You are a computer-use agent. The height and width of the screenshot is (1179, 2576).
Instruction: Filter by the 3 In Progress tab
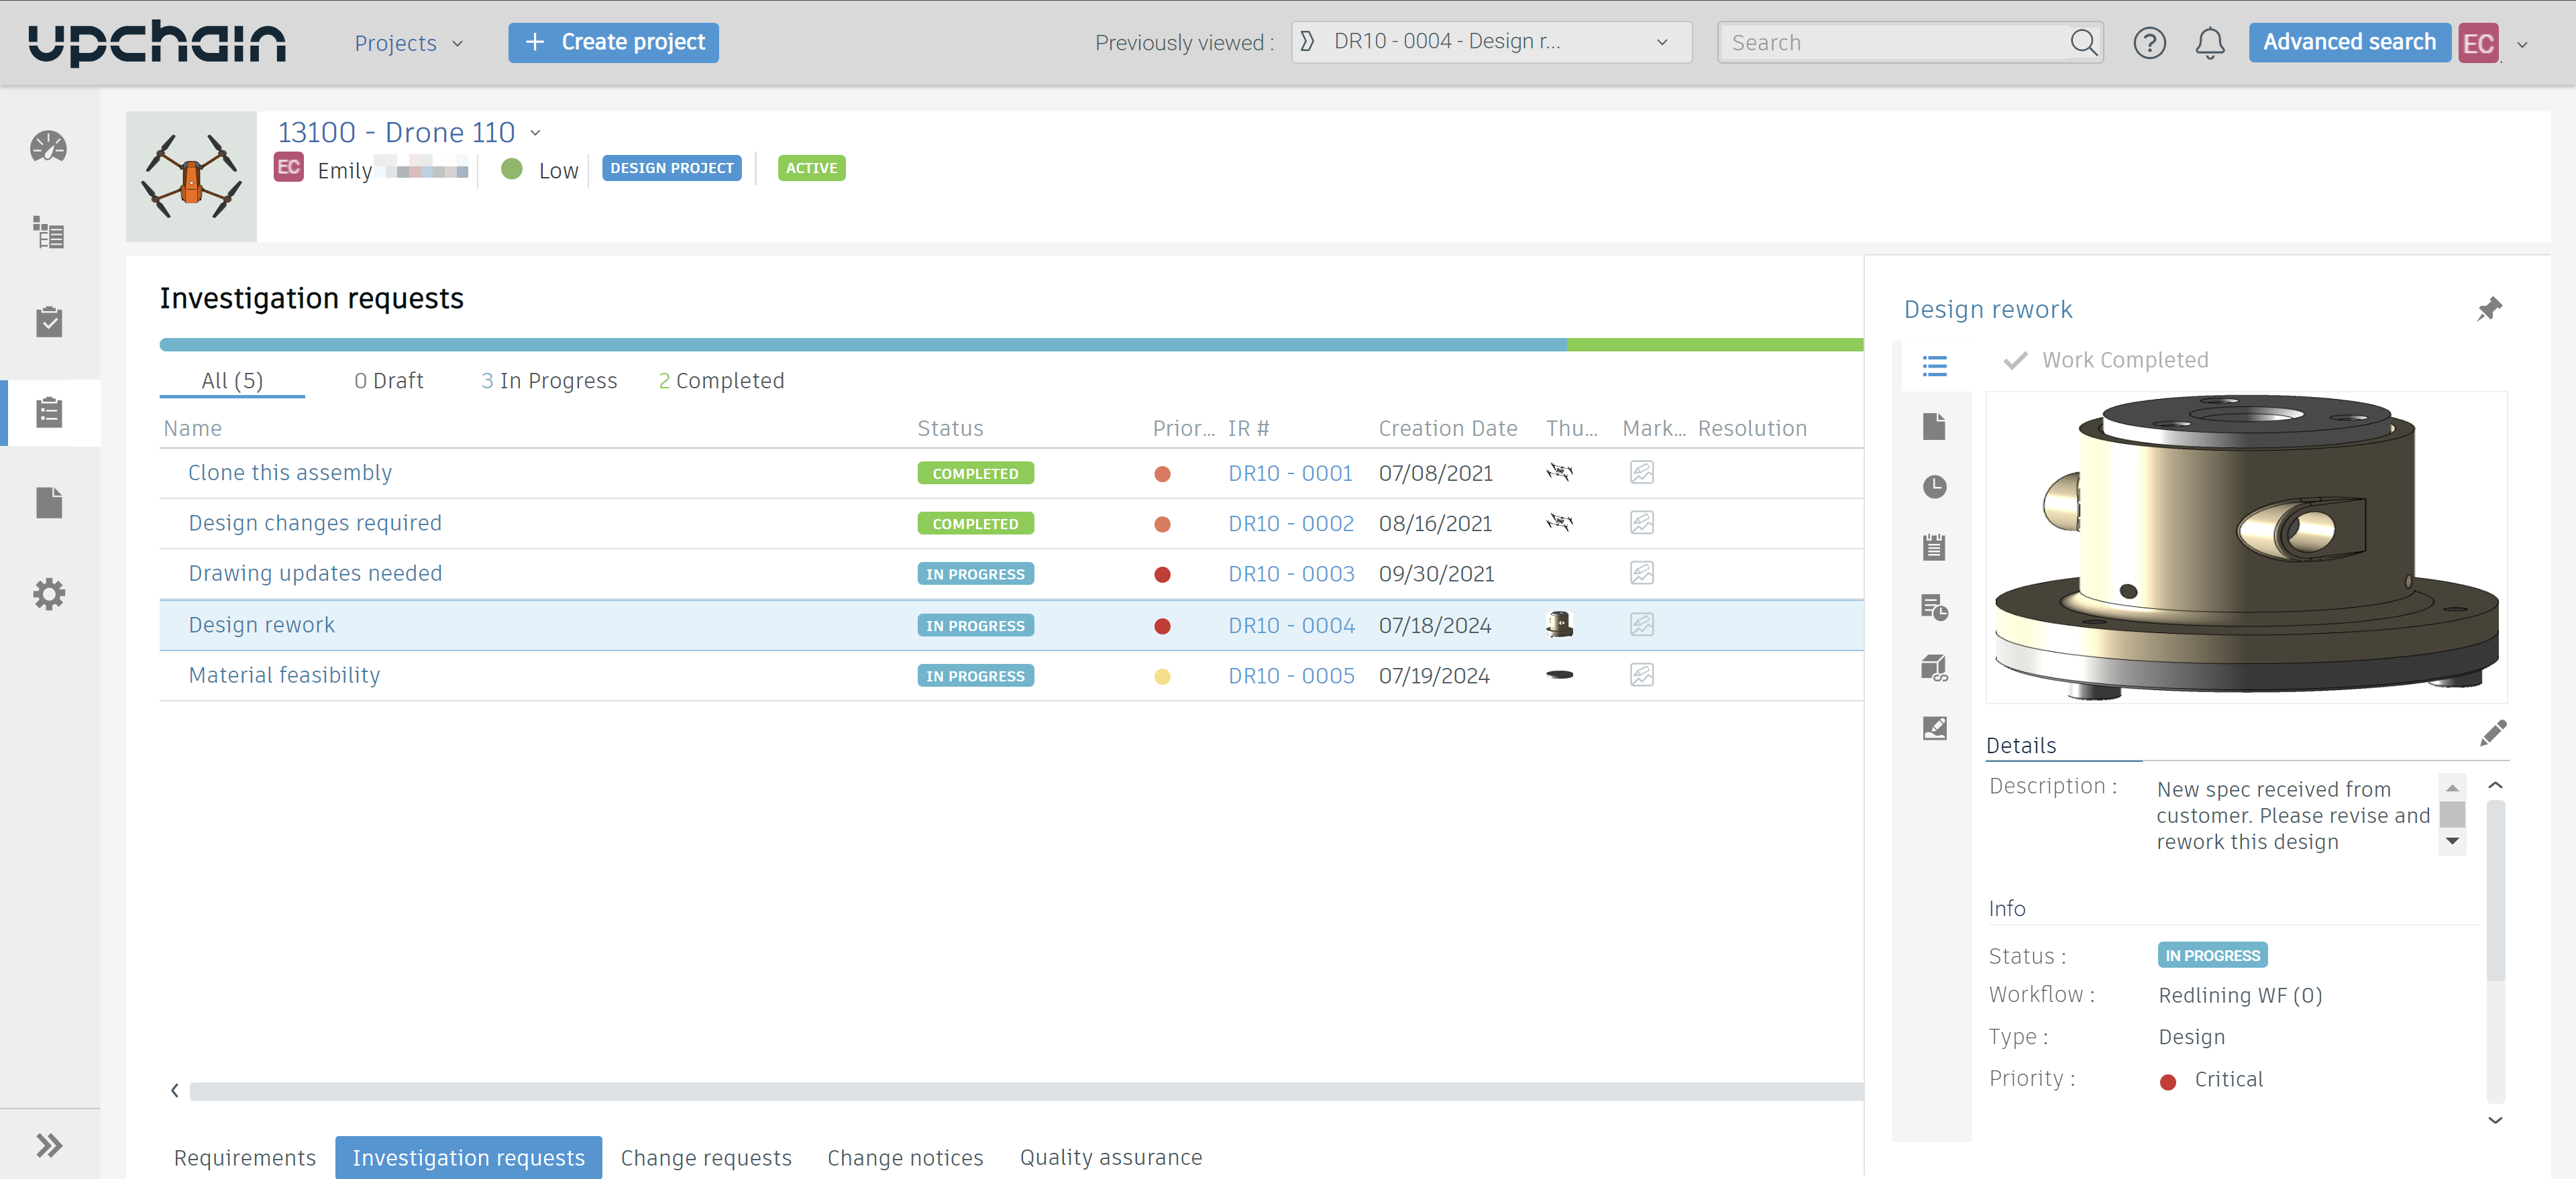(548, 381)
